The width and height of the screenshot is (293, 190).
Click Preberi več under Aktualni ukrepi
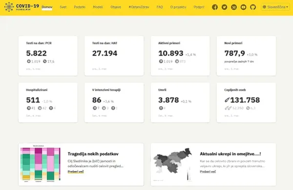[x=208, y=171]
